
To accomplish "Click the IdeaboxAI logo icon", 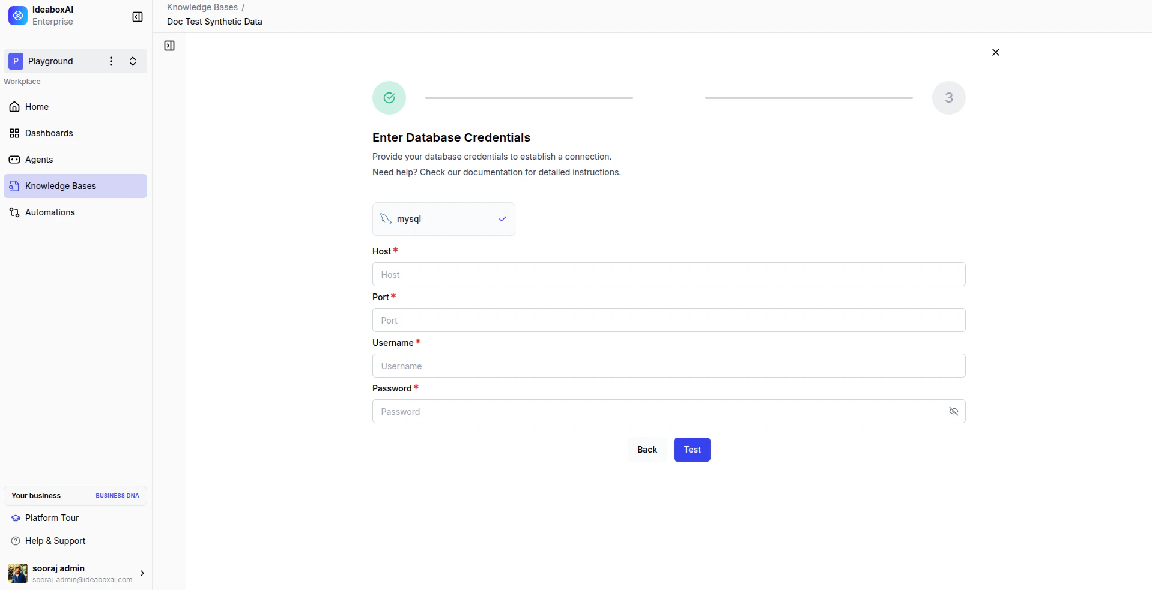I will point(18,16).
